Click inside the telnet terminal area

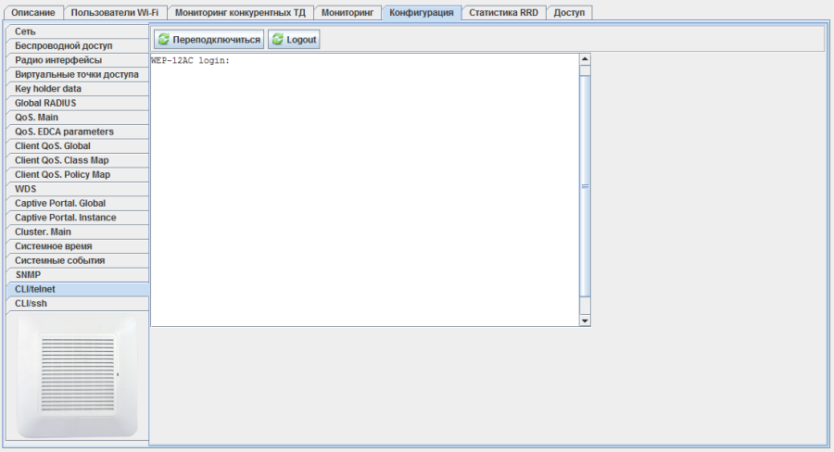click(365, 190)
